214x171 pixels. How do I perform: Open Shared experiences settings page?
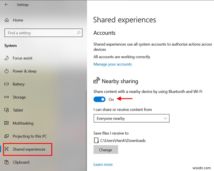coord(29,149)
